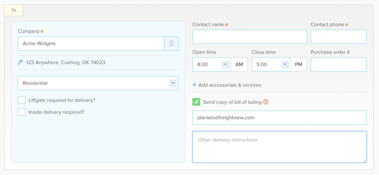Focus the Contact name field
The width and height of the screenshot is (379, 175).
click(x=250, y=37)
